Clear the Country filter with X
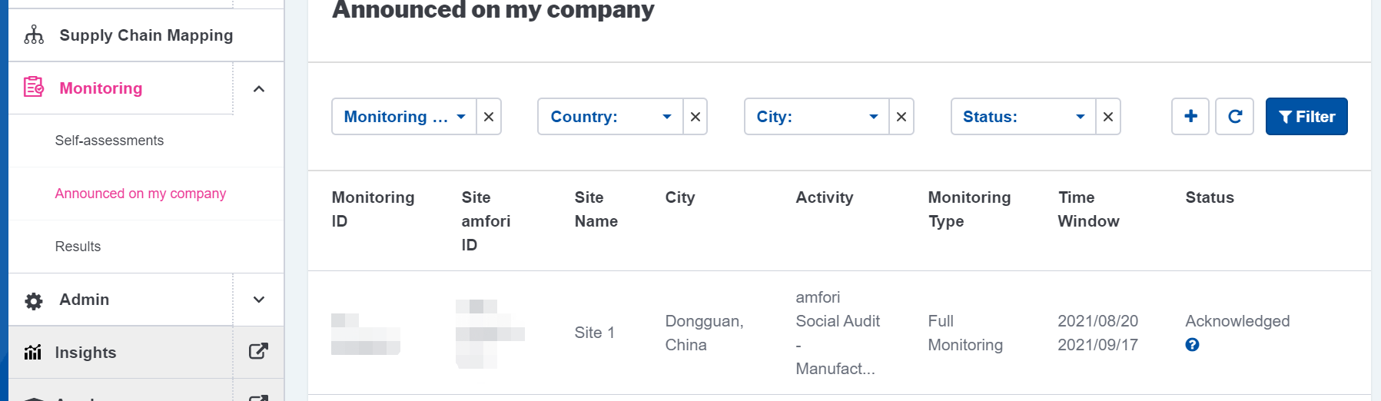1381x401 pixels. (x=695, y=117)
